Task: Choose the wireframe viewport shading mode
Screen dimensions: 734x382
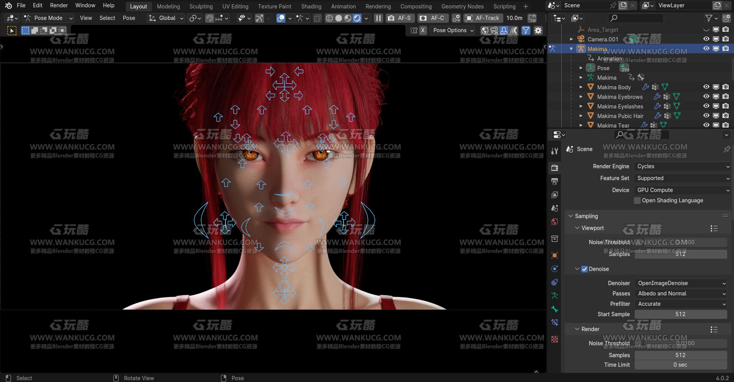Action: coord(329,18)
